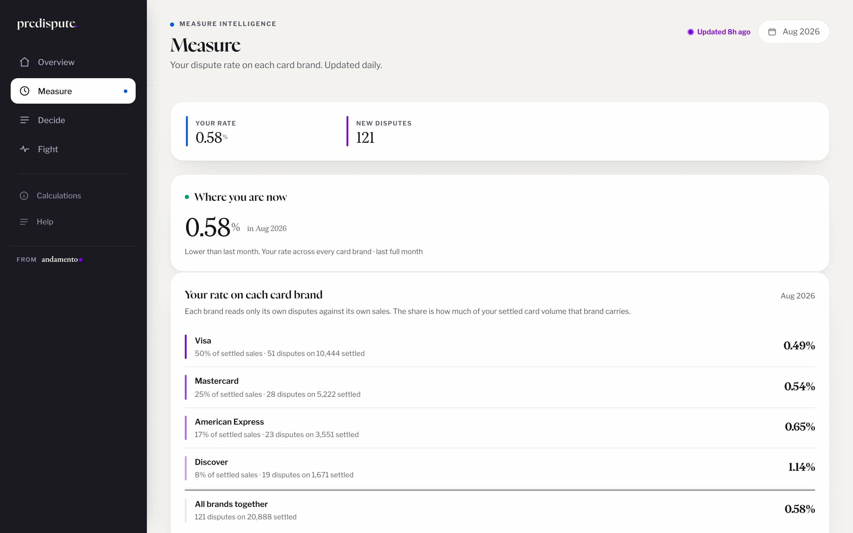Screen dimensions: 853x533
Task: Click the Aug 2026 label in brand card
Action: click(x=798, y=296)
